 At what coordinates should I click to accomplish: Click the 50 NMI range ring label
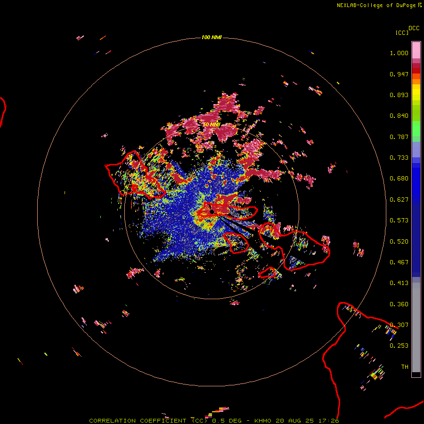point(212,125)
